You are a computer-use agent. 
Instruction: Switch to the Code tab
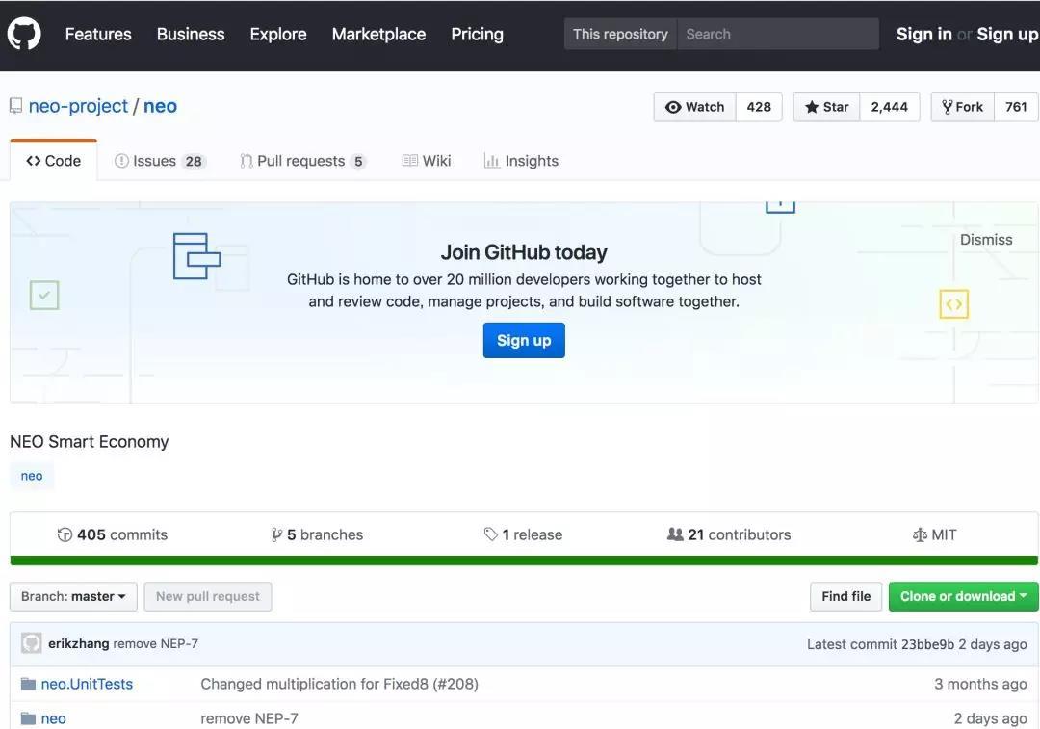pyautogui.click(x=54, y=161)
